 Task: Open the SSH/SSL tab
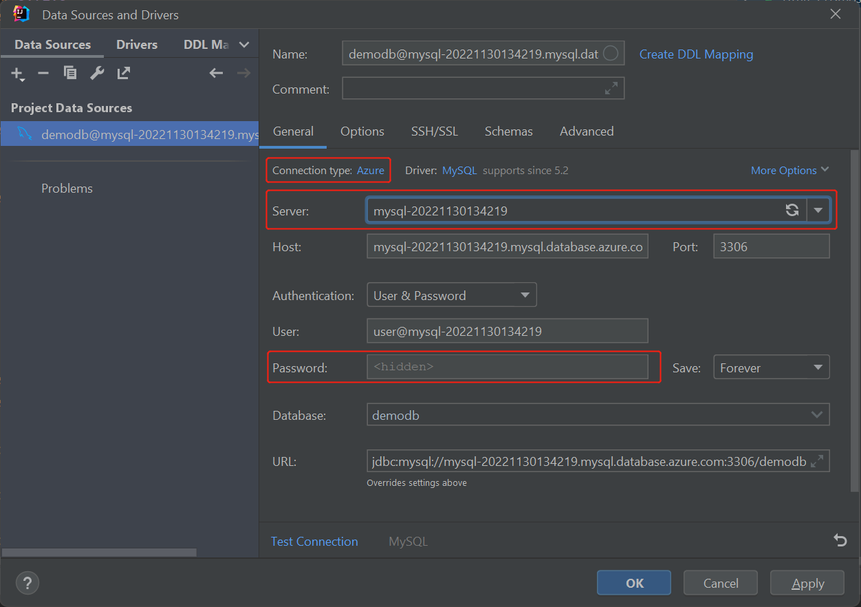click(x=435, y=131)
